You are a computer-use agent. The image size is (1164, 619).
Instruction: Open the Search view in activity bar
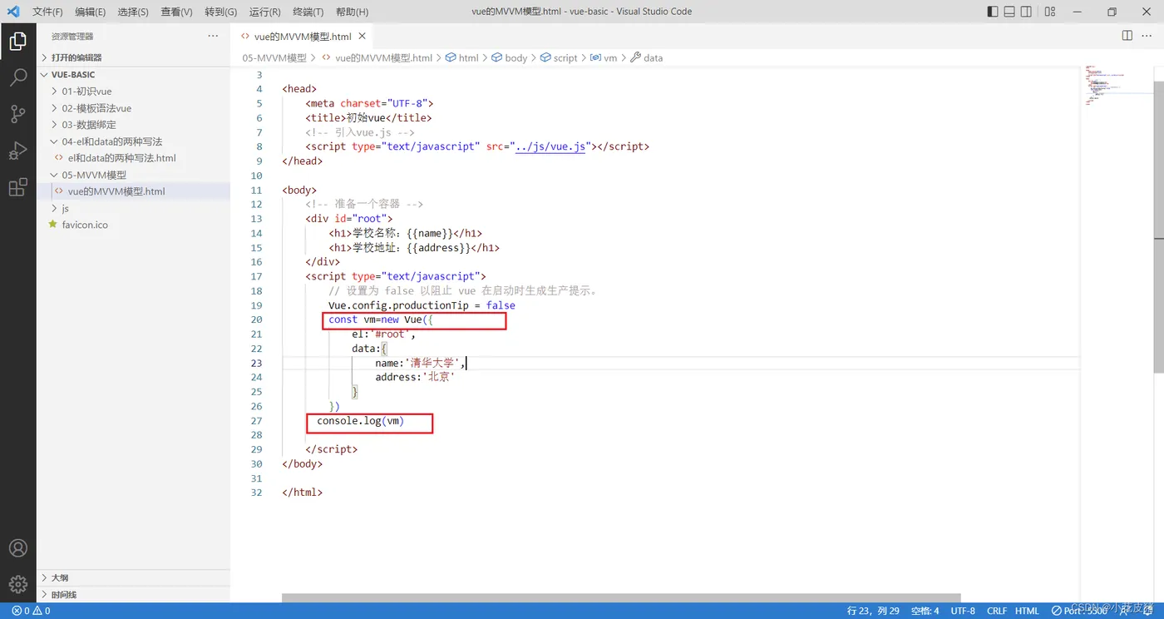coord(17,77)
